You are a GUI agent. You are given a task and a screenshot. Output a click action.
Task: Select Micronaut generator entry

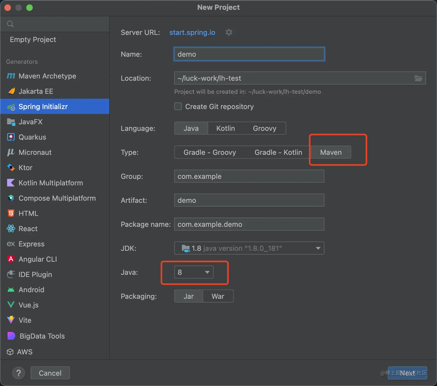pyautogui.click(x=55, y=152)
